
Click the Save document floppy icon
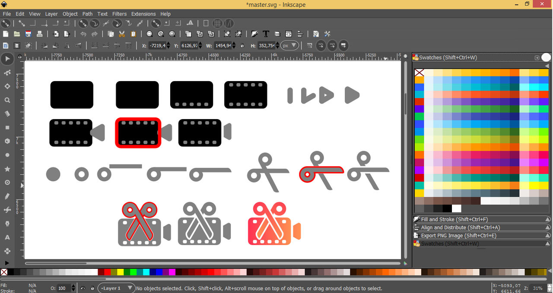tap(28, 34)
